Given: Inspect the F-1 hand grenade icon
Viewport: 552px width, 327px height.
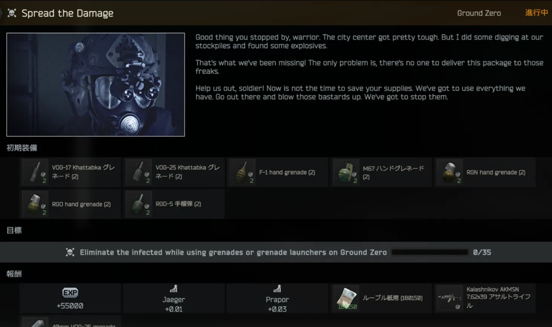Looking at the screenshot, I should pos(243,172).
